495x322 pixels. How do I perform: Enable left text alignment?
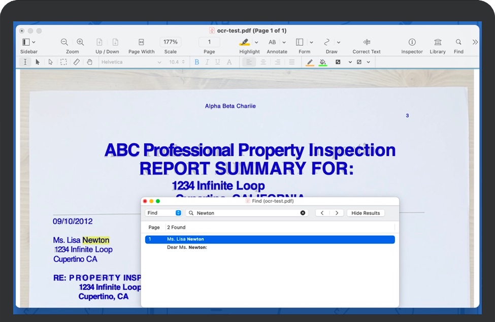coord(249,62)
